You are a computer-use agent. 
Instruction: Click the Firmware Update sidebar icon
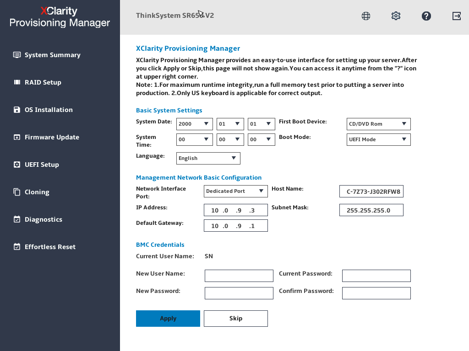(x=17, y=137)
